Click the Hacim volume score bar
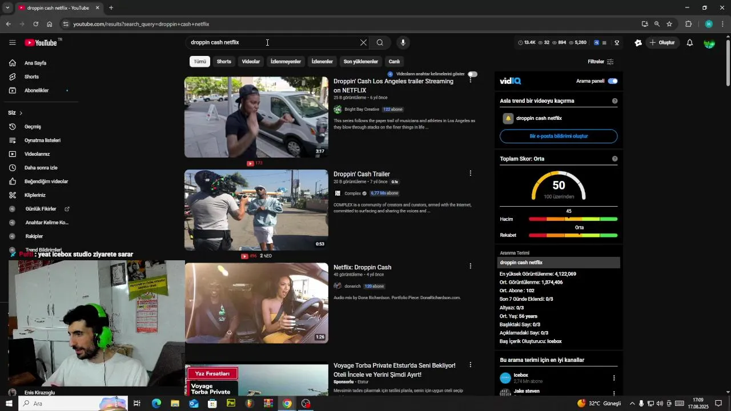This screenshot has width=731, height=411. (573, 219)
